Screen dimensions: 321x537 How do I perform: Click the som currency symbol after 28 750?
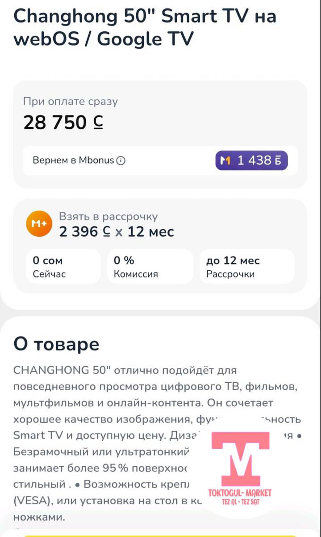point(98,123)
